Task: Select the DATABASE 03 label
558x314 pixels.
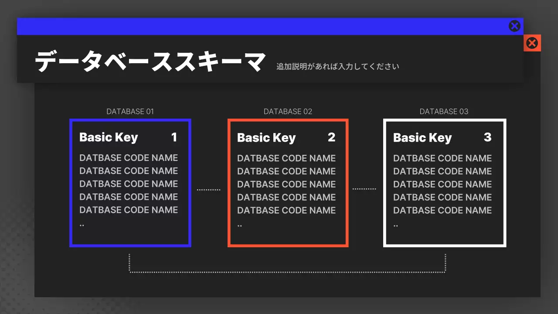Action: pyautogui.click(x=444, y=112)
